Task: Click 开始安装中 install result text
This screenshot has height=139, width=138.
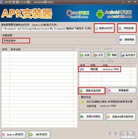Action: coord(11,41)
